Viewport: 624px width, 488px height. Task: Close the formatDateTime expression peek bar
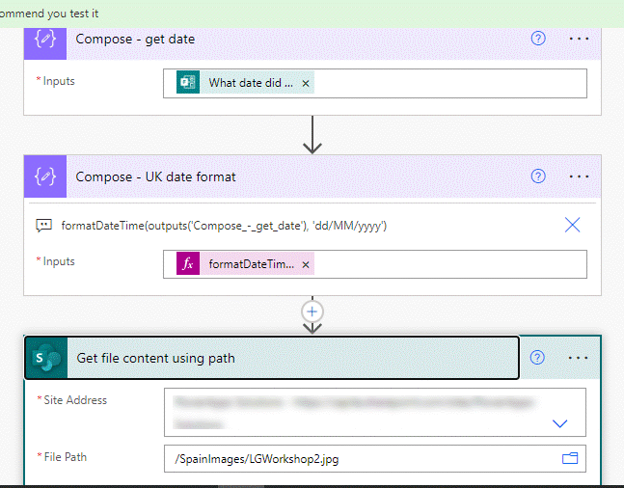click(x=572, y=225)
